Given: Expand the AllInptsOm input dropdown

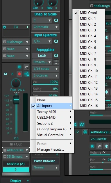Looking at the screenshot, I should 16,150.
